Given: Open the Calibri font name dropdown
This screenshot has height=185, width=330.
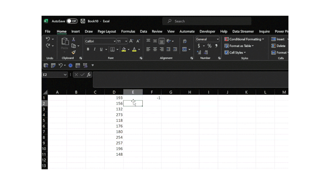Looking at the screenshot, I should click(x=115, y=41).
